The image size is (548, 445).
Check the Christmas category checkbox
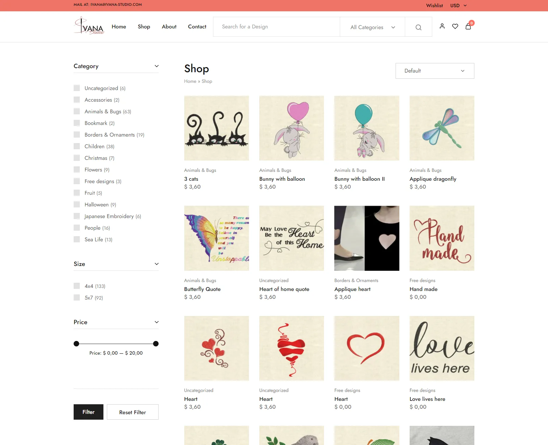pos(77,158)
